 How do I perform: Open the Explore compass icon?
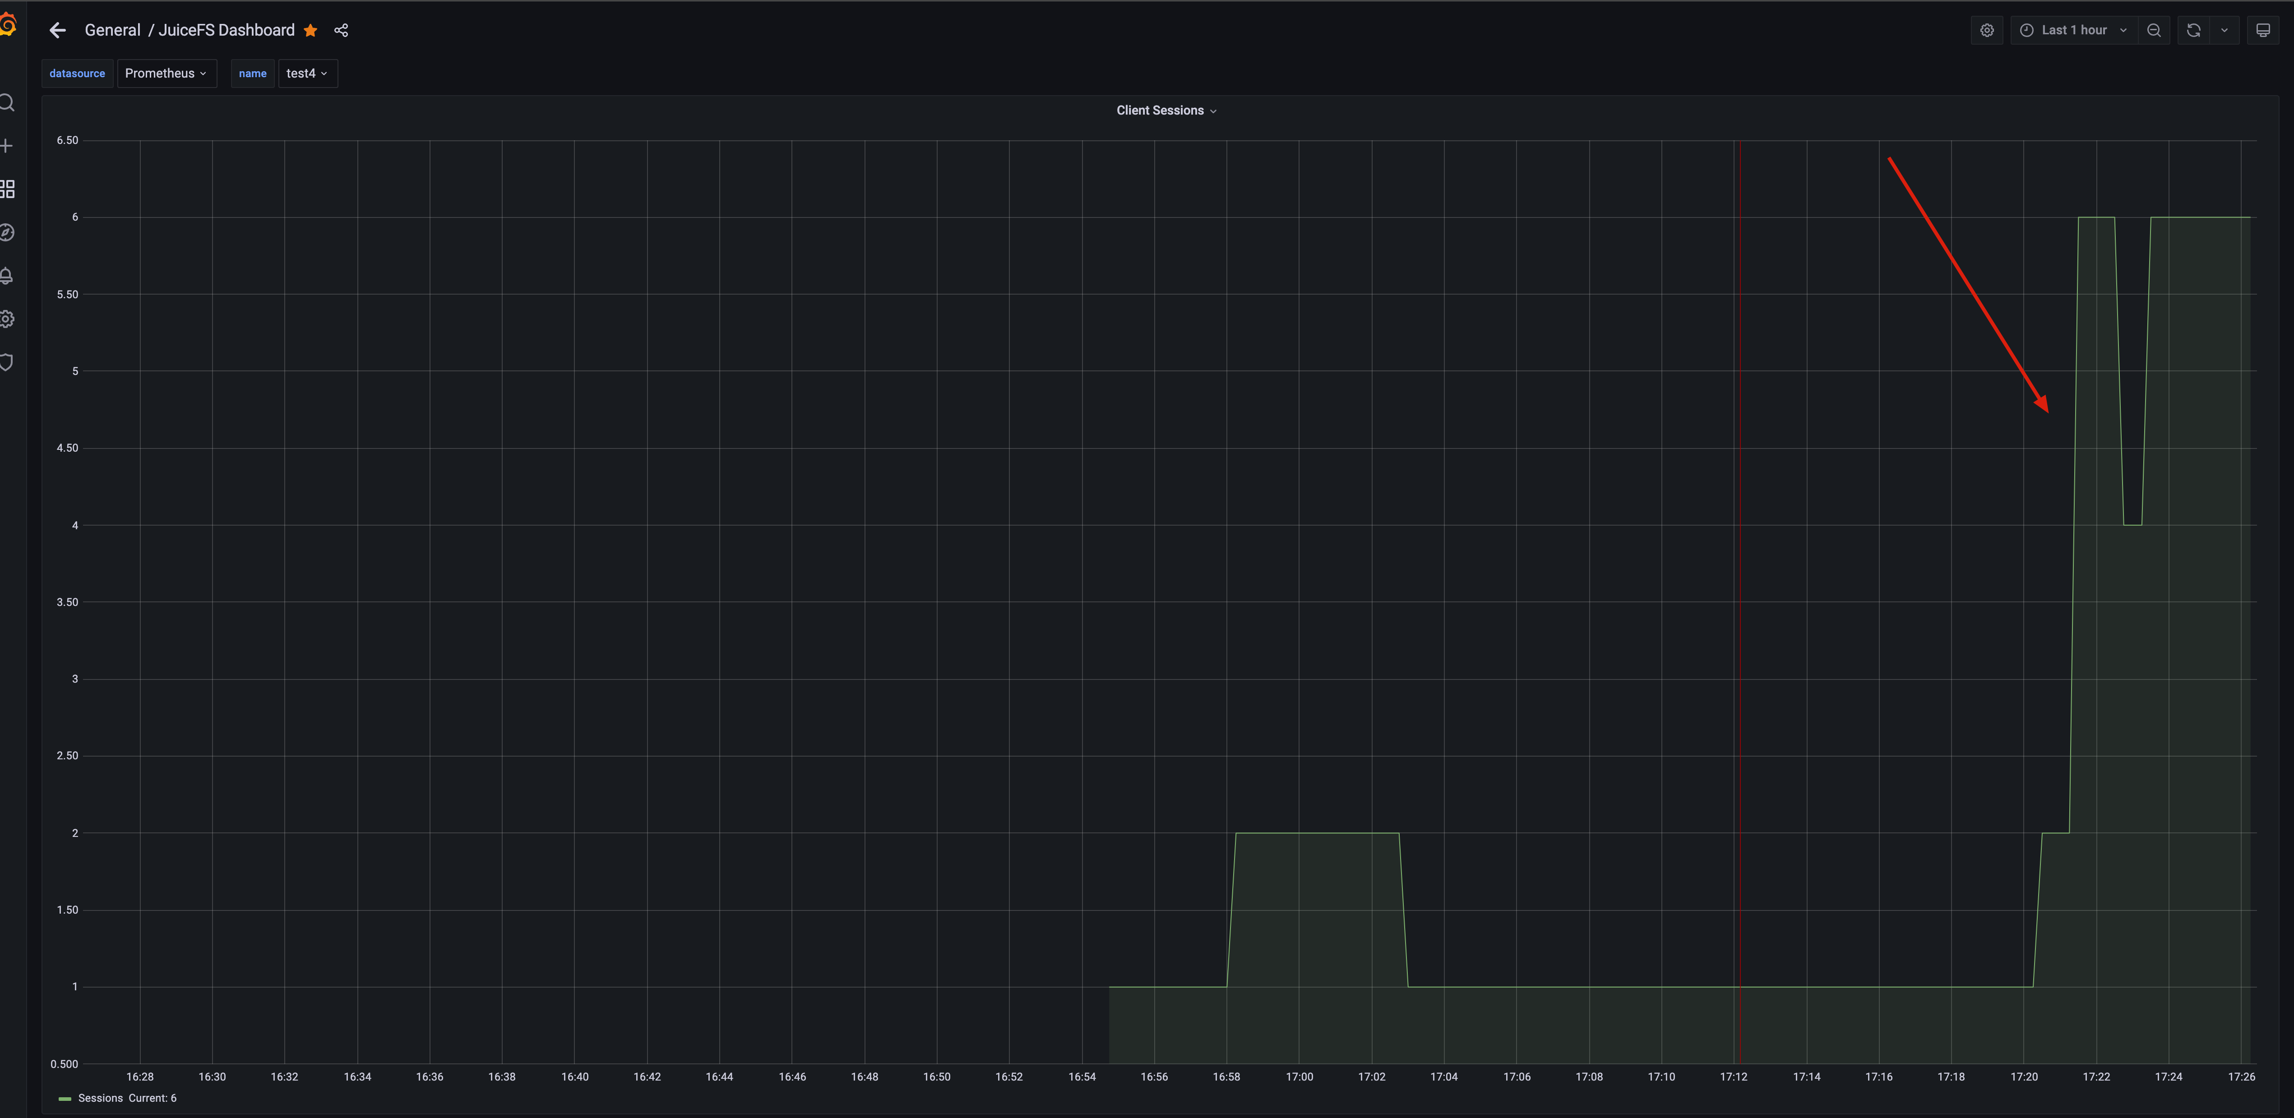7,232
